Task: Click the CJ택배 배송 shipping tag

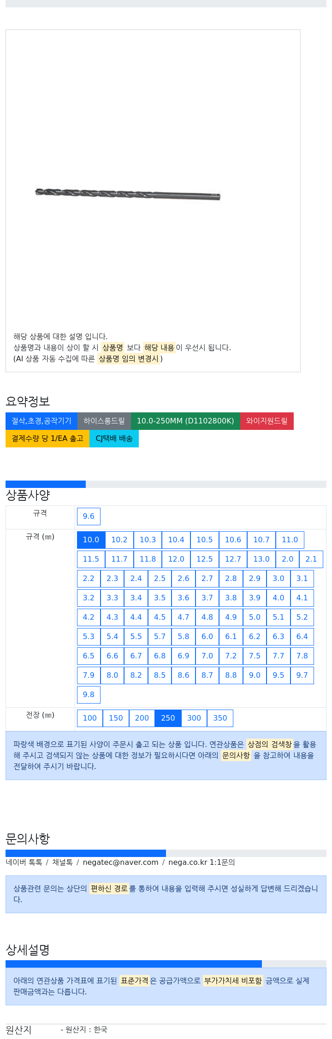Action: (x=114, y=438)
